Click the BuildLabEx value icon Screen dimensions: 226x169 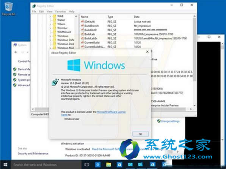coord(82,38)
